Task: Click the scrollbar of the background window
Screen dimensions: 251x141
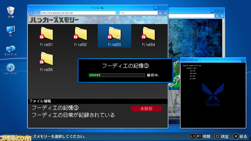Action: point(223,38)
